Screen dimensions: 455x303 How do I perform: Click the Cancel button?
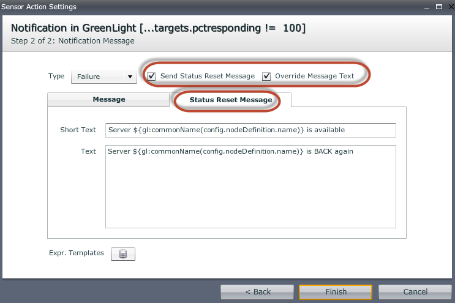415,292
